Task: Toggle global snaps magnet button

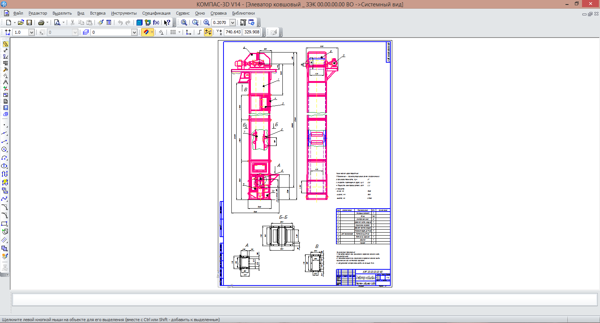Action: [146, 32]
